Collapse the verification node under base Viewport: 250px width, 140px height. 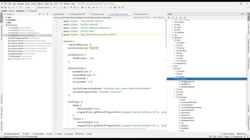pos(175,97)
